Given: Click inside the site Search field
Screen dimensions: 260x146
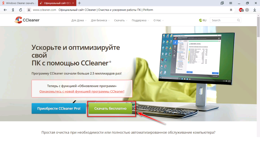Looking at the screenshot, I should (x=223, y=20).
